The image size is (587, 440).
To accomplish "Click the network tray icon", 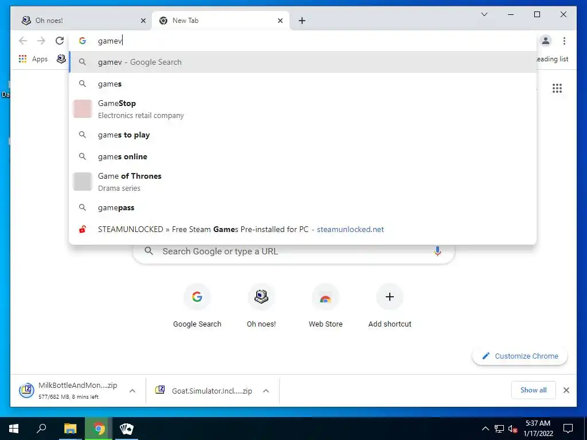I will pos(499,429).
